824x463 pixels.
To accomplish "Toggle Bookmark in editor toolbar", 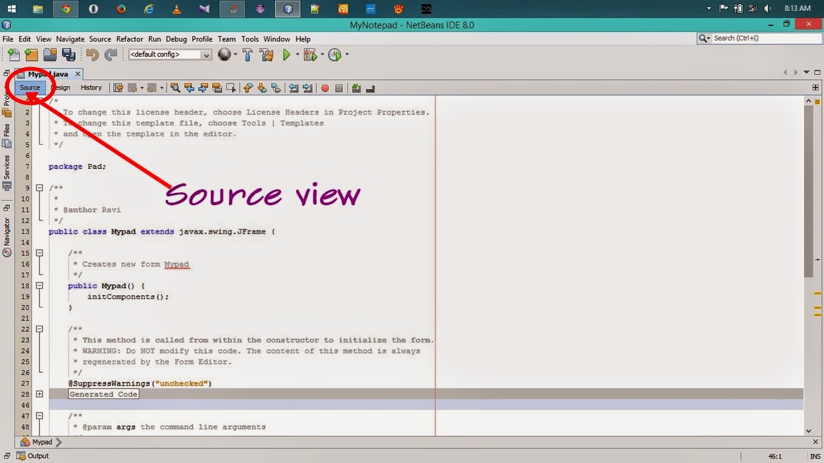I will (x=276, y=88).
